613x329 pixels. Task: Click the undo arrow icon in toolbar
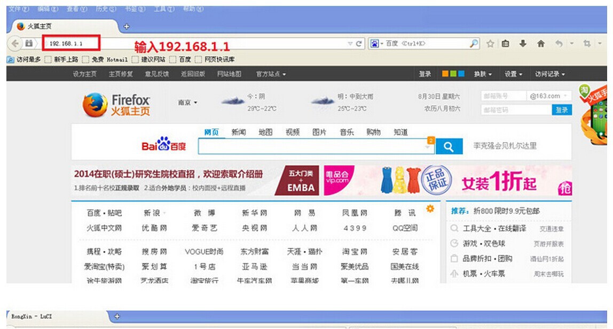[559, 43]
